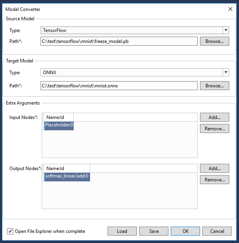The height and width of the screenshot is (243, 239).
Task: Remove the selected input node
Action: pyautogui.click(x=214, y=129)
